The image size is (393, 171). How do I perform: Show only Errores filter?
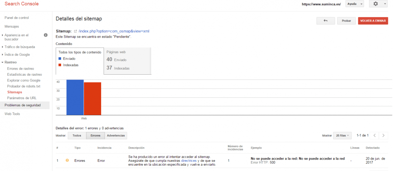(95, 135)
